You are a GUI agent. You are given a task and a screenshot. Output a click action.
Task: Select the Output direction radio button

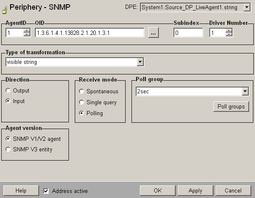[x=9, y=90]
